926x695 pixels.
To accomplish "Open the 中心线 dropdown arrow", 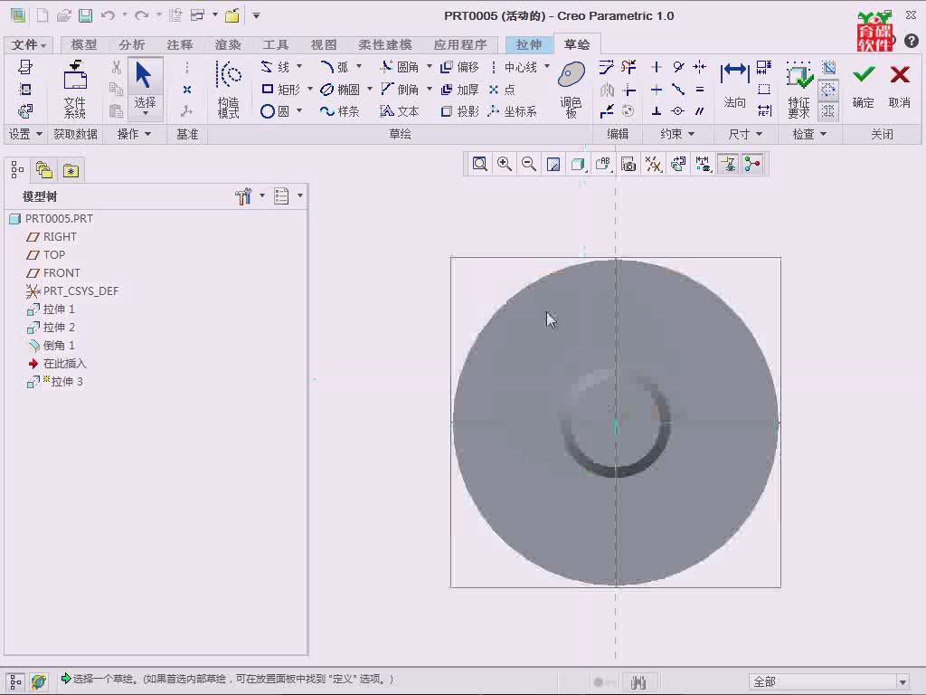I will 547,67.
